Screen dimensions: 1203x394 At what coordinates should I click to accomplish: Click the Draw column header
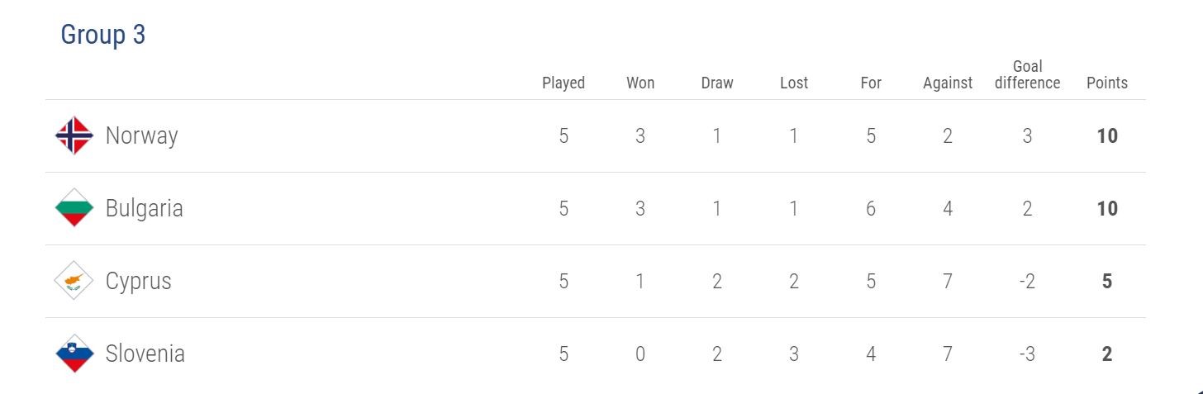click(x=717, y=83)
